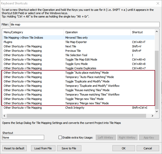Click the horizontal scrollbar right arrow
This screenshot has width=162, height=154.
click(x=153, y=116)
